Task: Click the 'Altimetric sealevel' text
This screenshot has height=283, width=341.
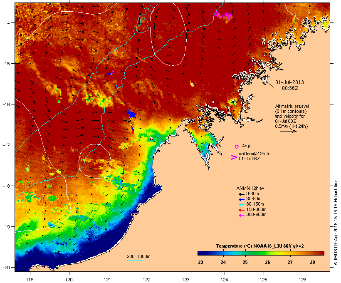Action: pos(292,106)
